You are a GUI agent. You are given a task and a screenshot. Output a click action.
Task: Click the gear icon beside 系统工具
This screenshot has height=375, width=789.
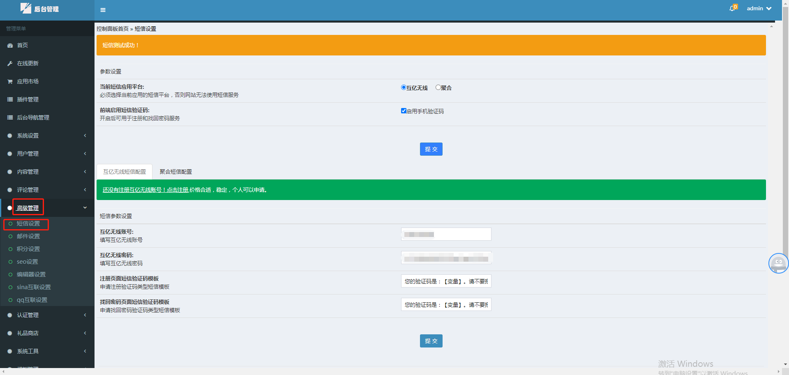tap(10, 351)
